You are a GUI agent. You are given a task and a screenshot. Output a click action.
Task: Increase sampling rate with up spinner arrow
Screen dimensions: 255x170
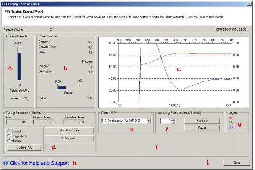174,120
